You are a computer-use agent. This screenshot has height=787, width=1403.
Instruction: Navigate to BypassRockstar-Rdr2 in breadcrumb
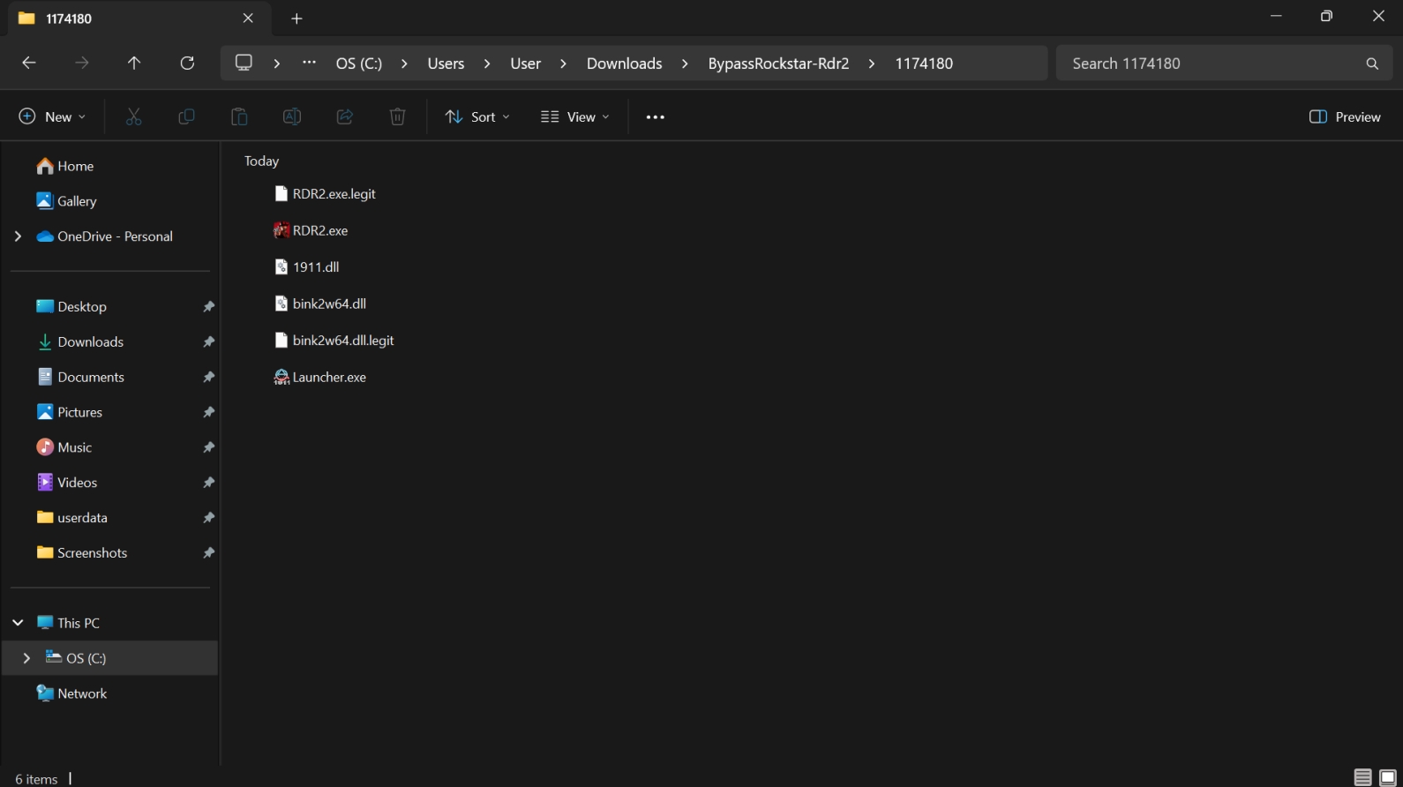click(778, 64)
